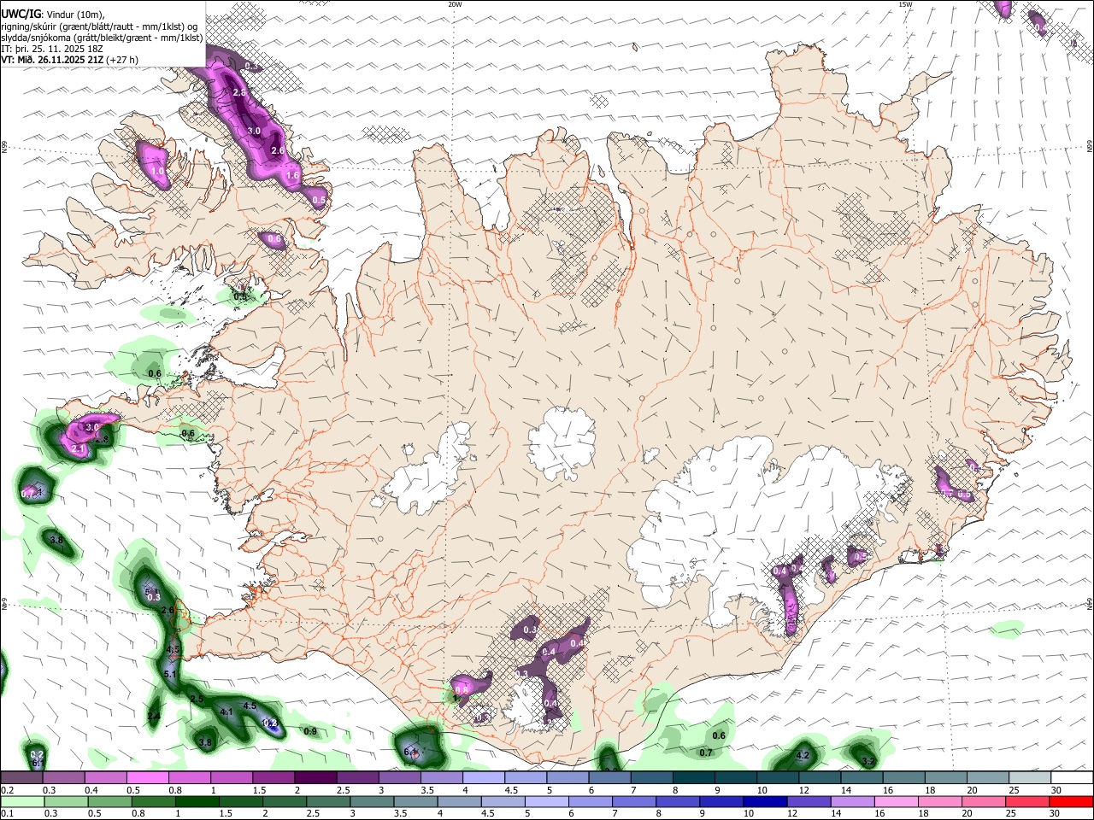Click the '2.6' snowfall value on the map
Screen dimensions: 1094x820
tap(277, 150)
